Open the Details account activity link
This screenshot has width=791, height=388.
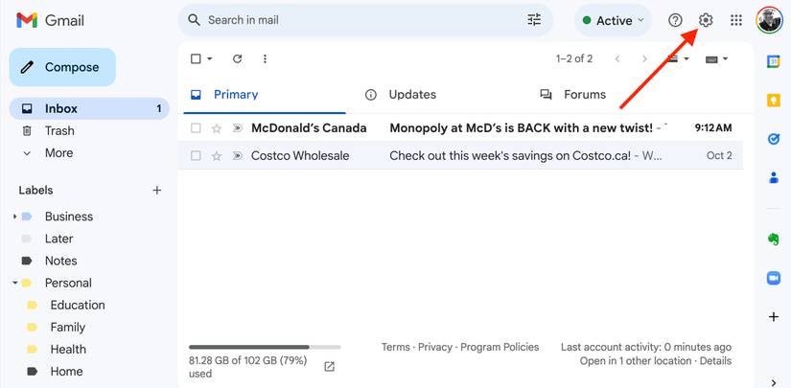point(715,361)
